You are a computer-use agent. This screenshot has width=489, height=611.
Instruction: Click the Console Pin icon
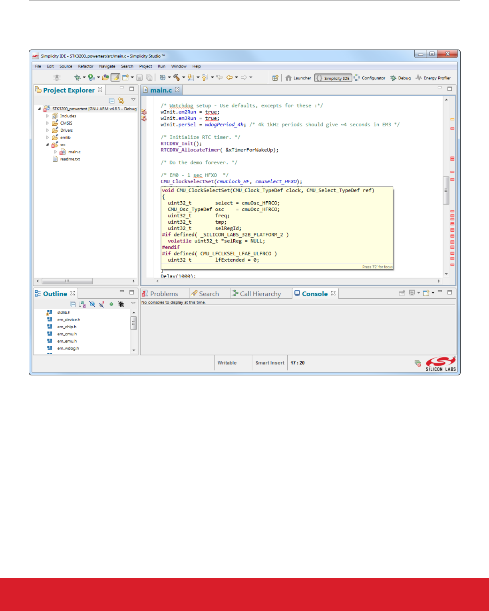(x=402, y=293)
